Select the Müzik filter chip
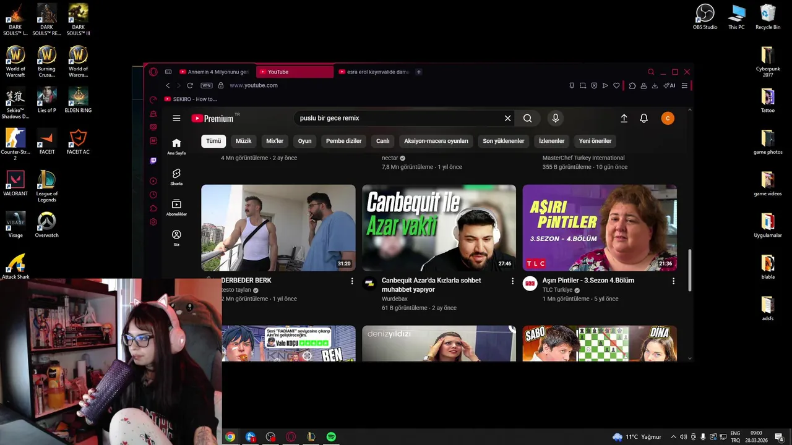792x445 pixels. point(244,141)
